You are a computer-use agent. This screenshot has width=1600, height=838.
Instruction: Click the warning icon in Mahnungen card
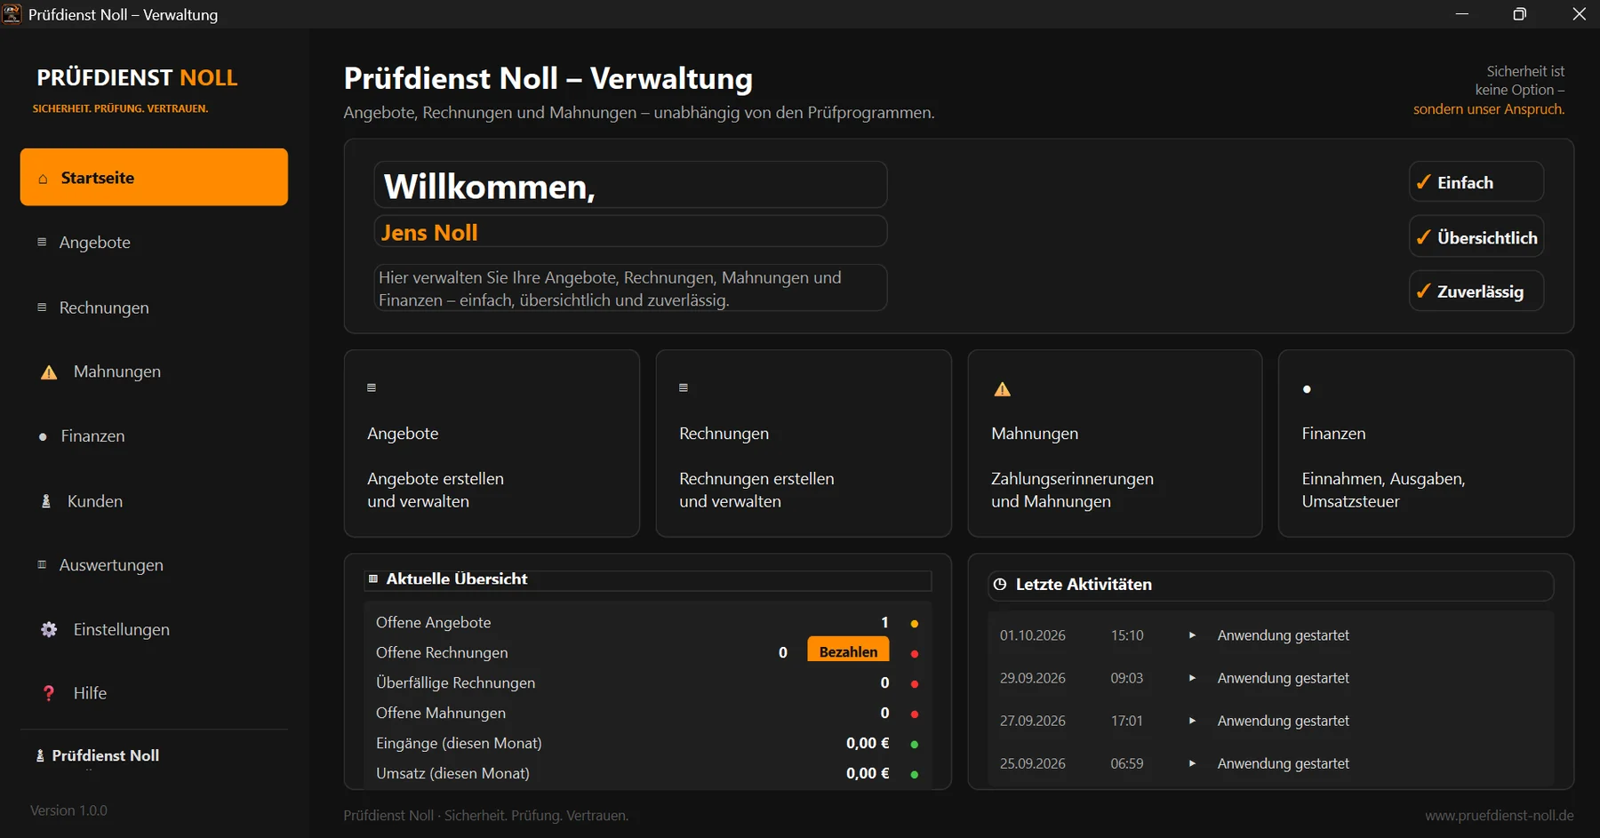click(1002, 389)
